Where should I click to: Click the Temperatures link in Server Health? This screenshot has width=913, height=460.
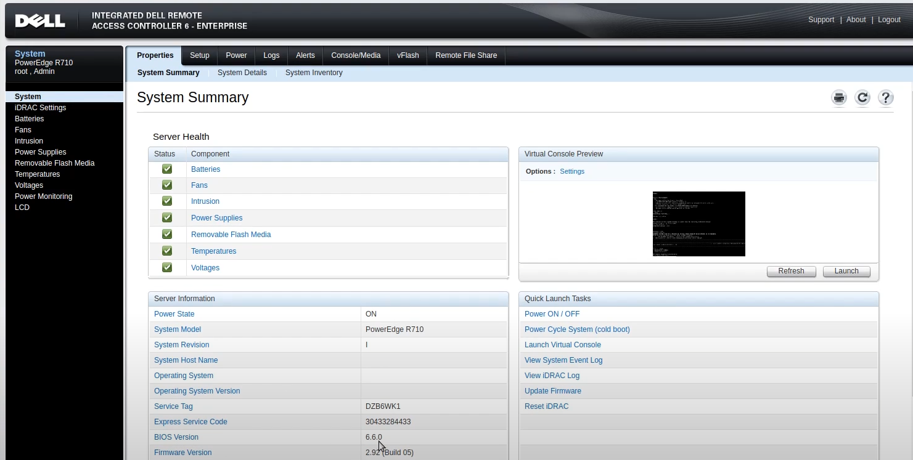(x=213, y=251)
